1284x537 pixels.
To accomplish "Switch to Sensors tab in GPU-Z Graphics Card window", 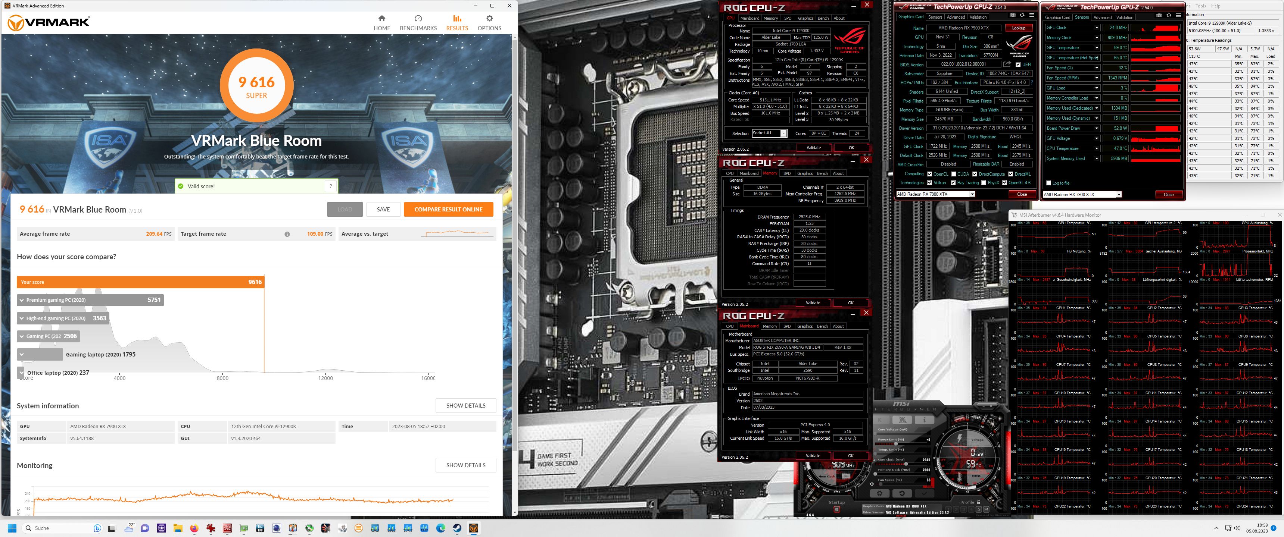I will pyautogui.click(x=935, y=17).
